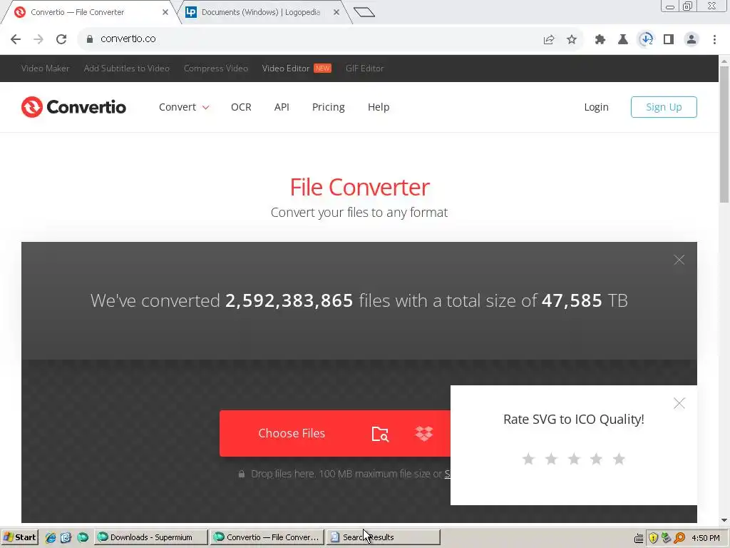
Task: Click the magnifier tray icon
Action: tap(679, 538)
